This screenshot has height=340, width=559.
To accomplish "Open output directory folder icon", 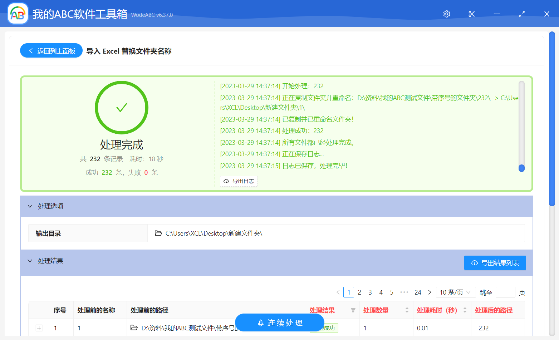I will pyautogui.click(x=158, y=233).
